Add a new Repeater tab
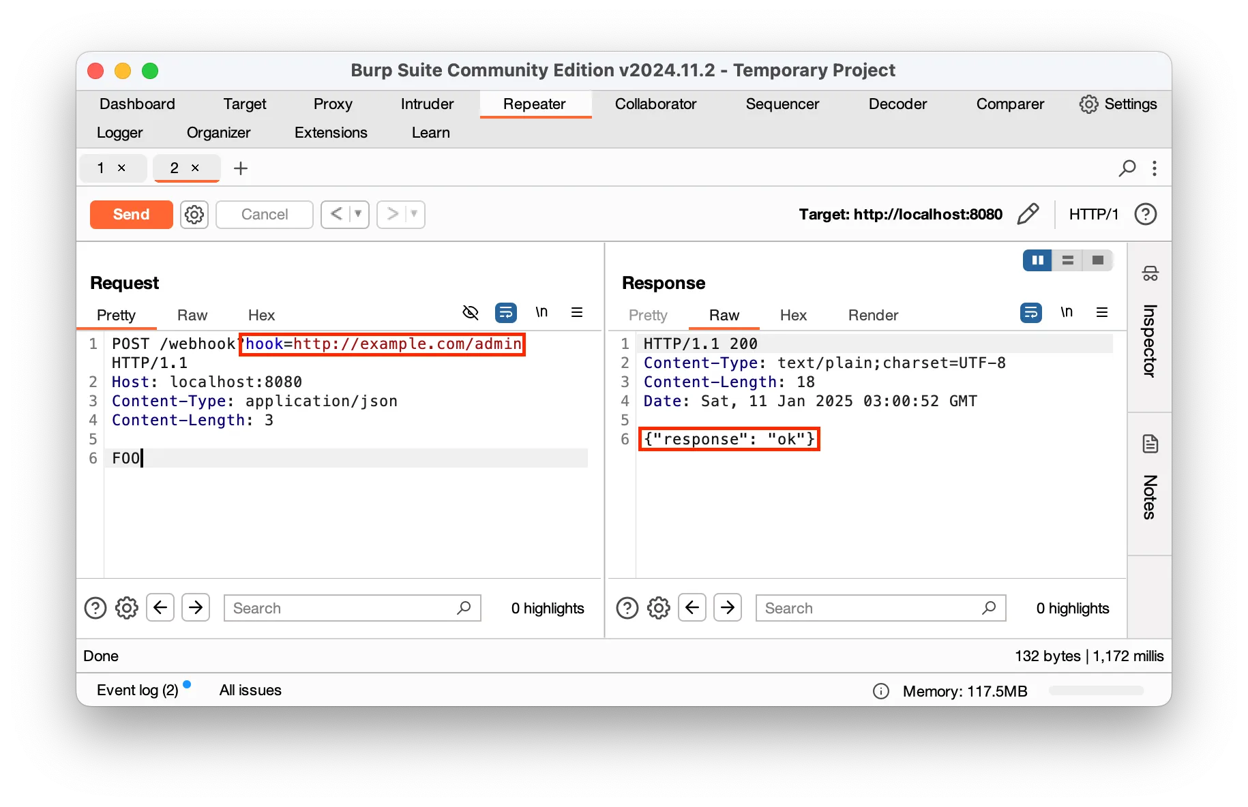 (241, 168)
